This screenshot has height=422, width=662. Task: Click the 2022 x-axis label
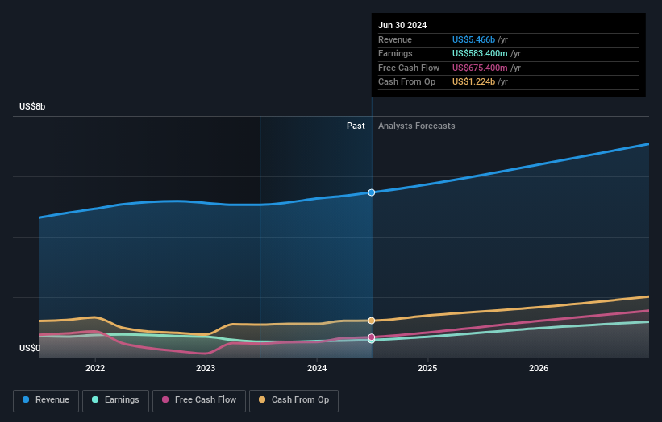tap(95, 369)
